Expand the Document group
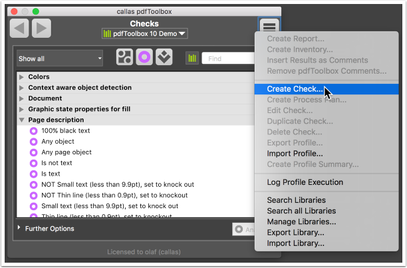 [x=21, y=98]
